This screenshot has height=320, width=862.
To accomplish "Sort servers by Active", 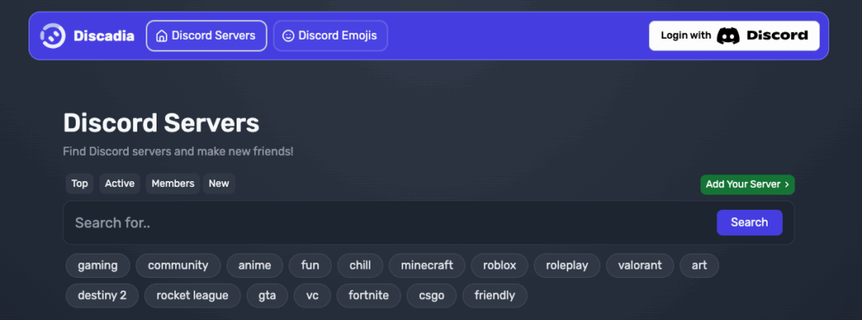I will tap(120, 184).
